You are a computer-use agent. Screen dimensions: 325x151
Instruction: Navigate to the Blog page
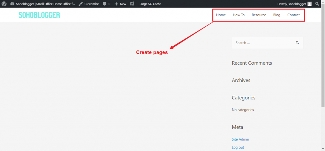pos(276,15)
